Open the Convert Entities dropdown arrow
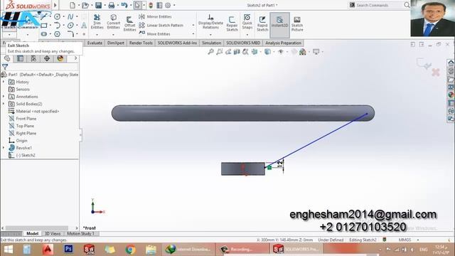Image resolution: width=455 pixels, height=256 pixels. click(x=114, y=35)
